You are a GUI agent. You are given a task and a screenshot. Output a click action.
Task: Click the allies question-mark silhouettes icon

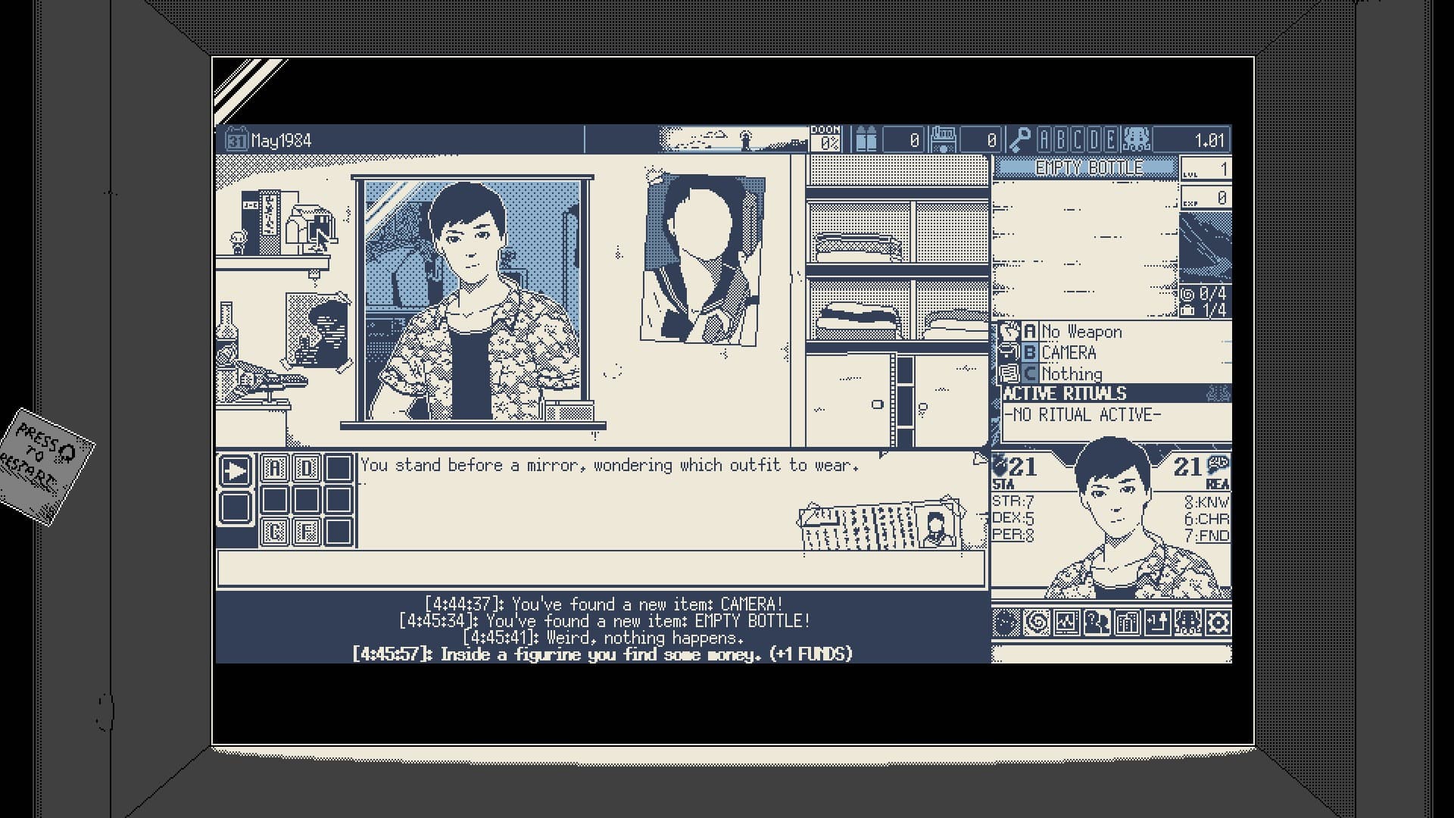coord(1097,623)
